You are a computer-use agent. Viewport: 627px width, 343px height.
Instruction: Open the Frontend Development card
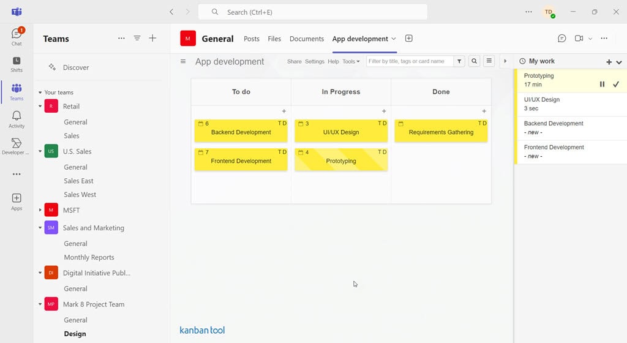241,159
